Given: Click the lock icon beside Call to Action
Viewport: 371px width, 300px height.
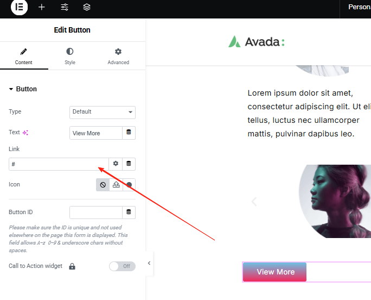Looking at the screenshot, I should point(72,266).
